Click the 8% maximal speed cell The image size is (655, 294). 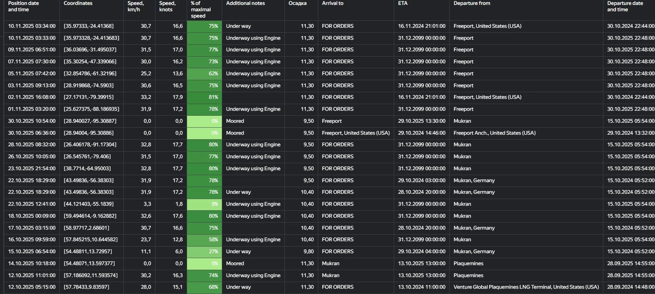click(x=204, y=204)
